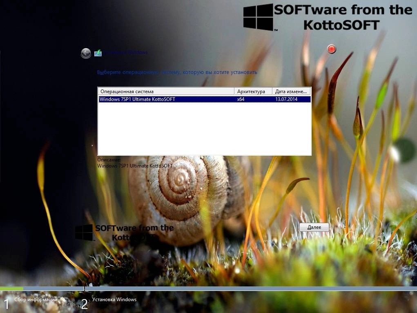This screenshot has height=313, width=417.
Task: Click the Установка Windows step label at the bottom
Action: point(114,300)
